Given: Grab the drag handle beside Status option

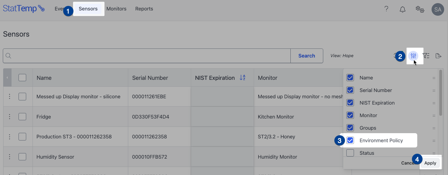Looking at the screenshot, I should click(x=434, y=153).
